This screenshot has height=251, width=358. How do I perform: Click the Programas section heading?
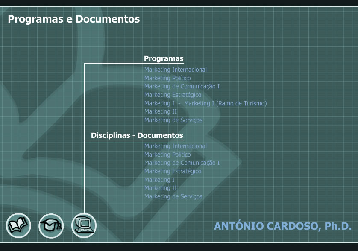[x=164, y=58]
